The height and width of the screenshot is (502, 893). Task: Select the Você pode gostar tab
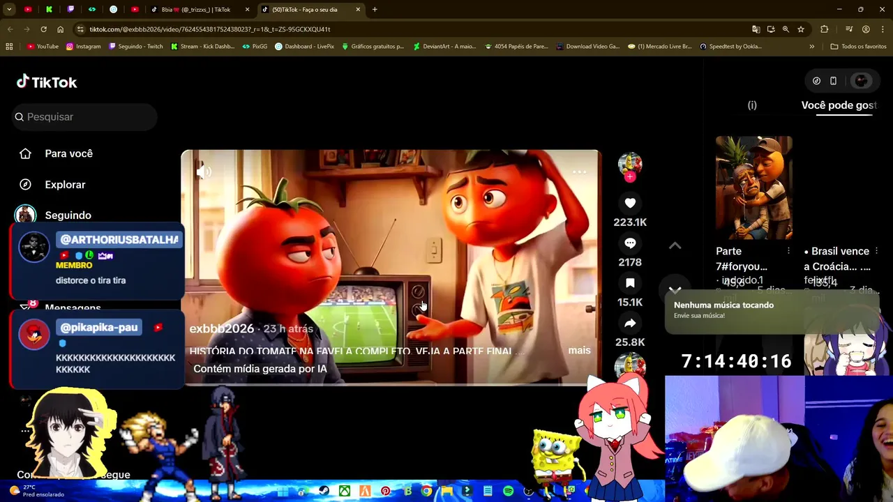click(x=839, y=105)
